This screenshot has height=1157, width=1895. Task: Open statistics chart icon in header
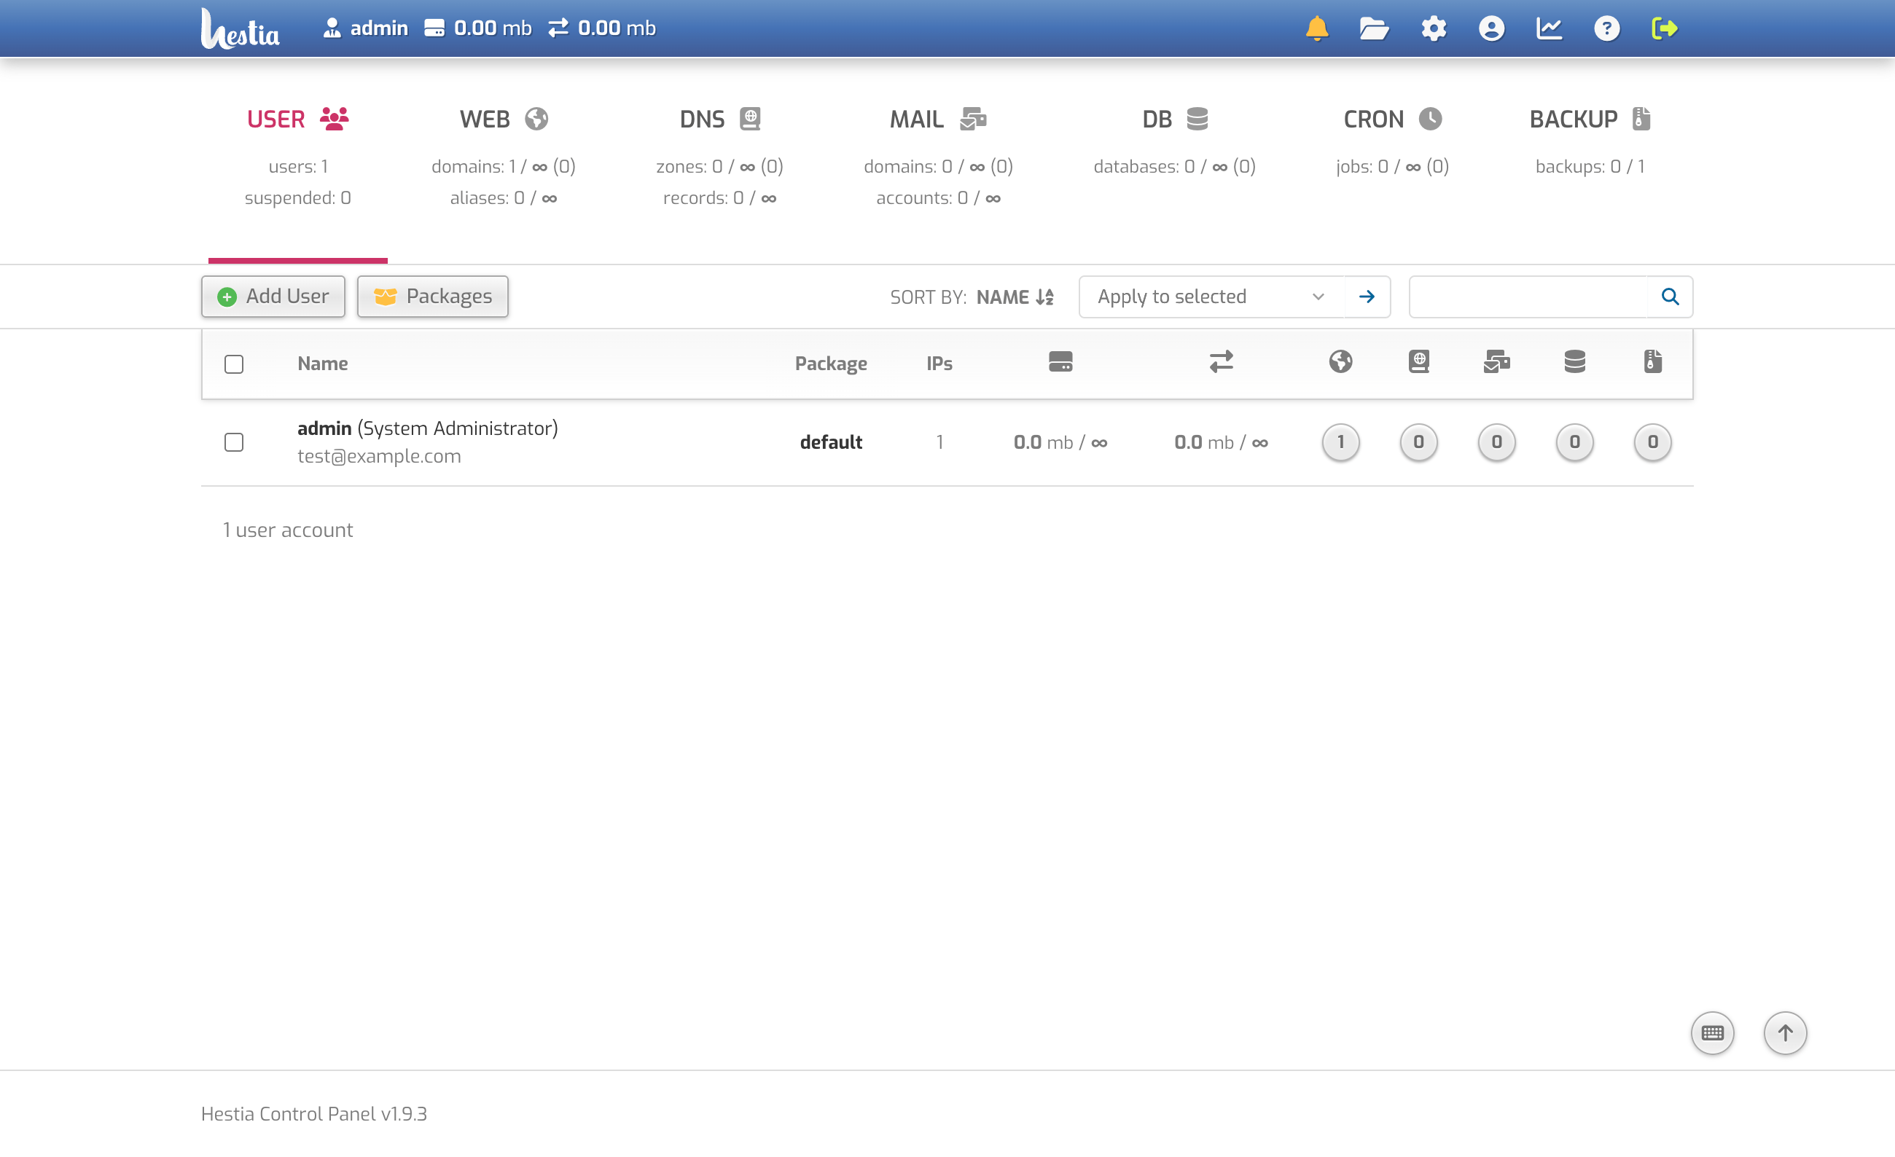(x=1549, y=28)
